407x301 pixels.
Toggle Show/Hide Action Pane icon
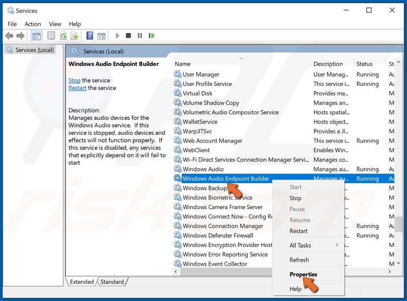coord(101,36)
